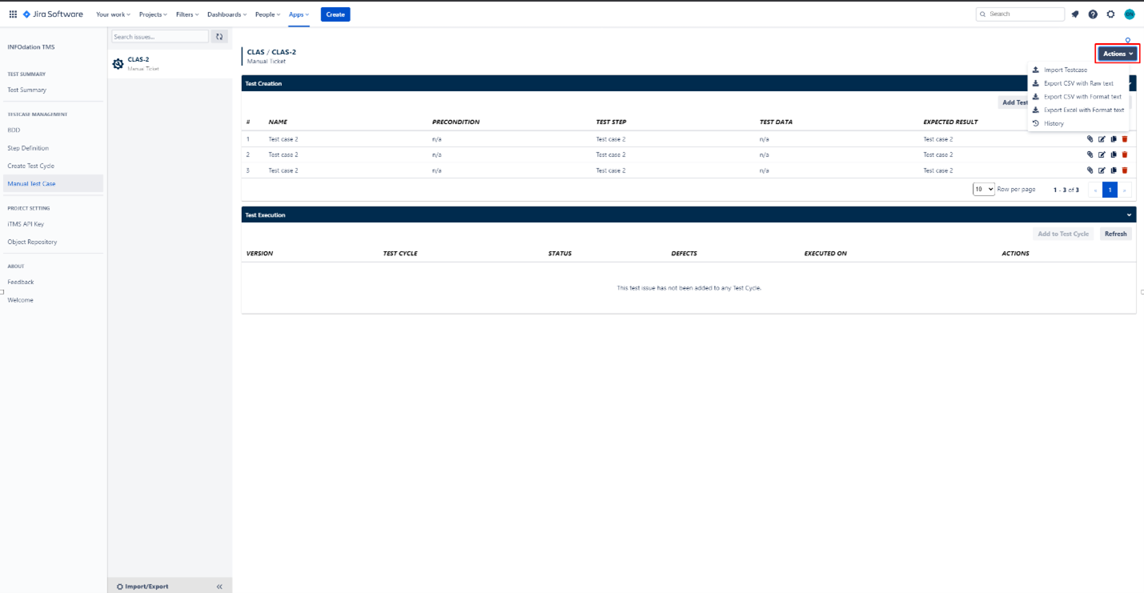Edit the second test case using pencil icon

pyautogui.click(x=1102, y=154)
